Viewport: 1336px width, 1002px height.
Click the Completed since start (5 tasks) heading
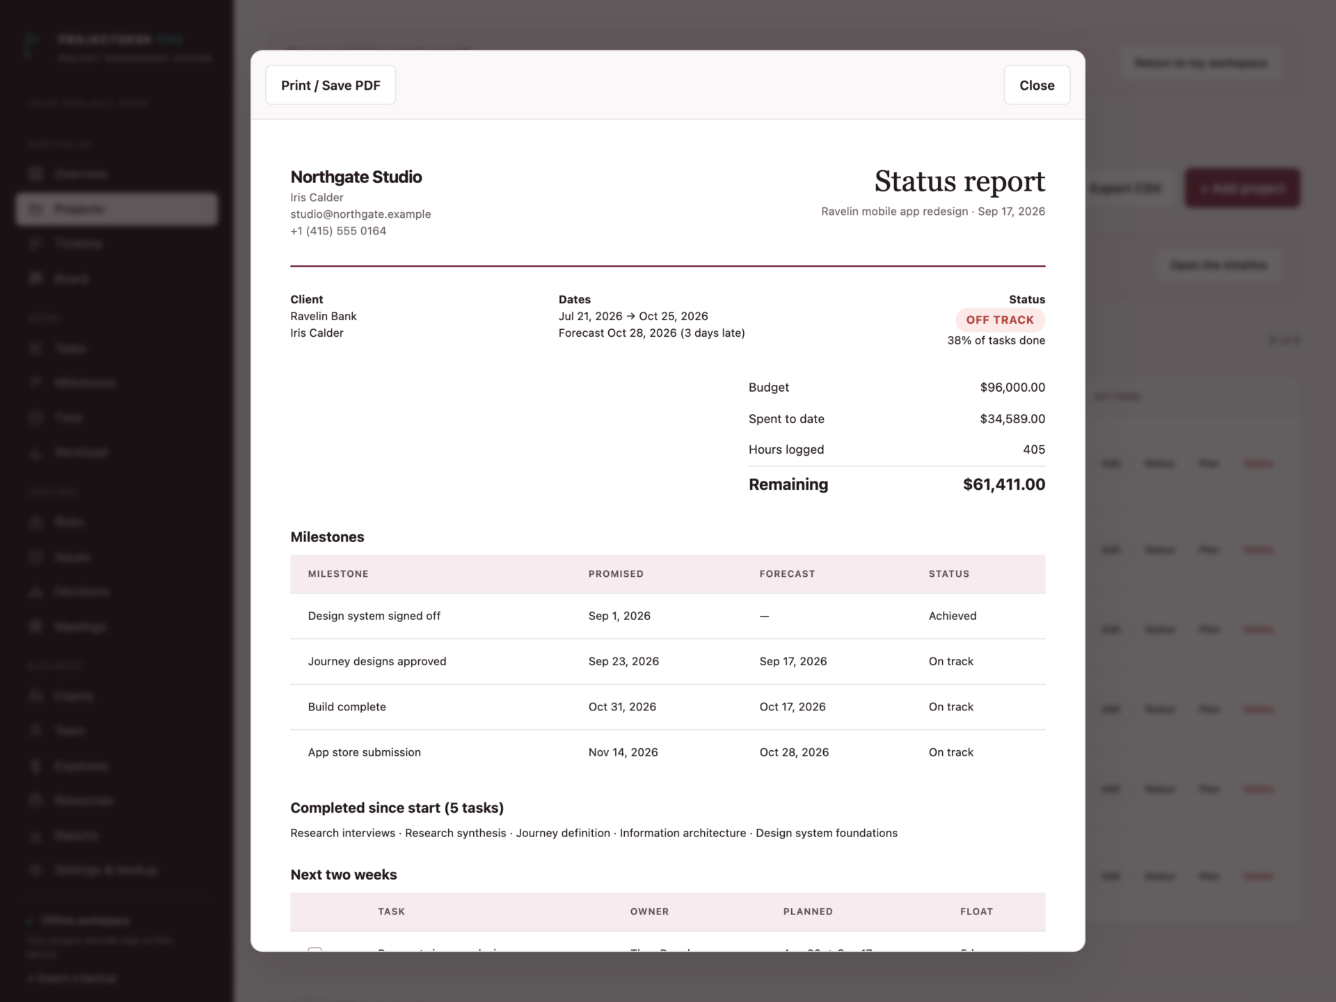(397, 808)
